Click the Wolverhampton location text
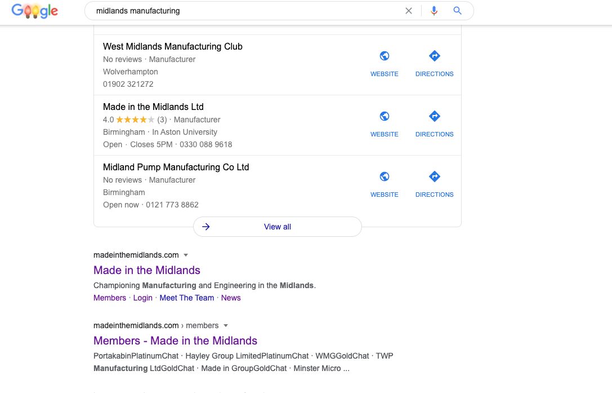The width and height of the screenshot is (612, 393). [x=131, y=72]
